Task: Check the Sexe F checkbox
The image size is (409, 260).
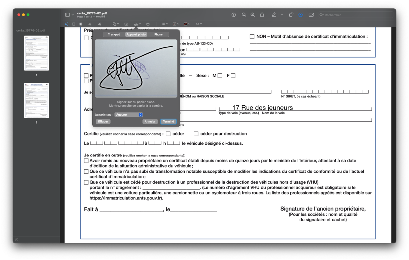Action: tap(233, 76)
